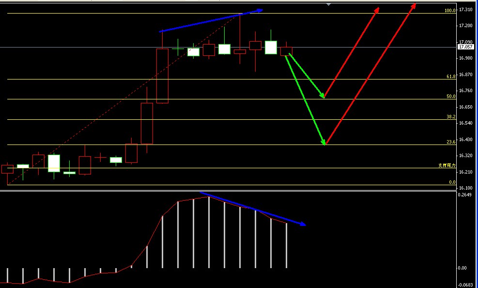Click the 0.0 Fibonacci level label
The width and height of the screenshot is (478, 288).
pos(451,182)
